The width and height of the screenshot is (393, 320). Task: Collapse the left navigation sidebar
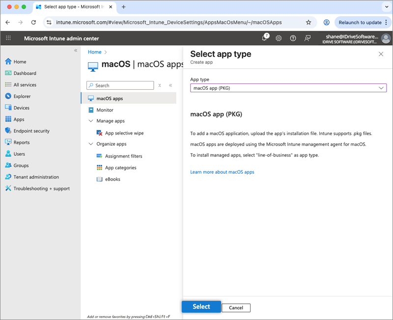[76, 51]
